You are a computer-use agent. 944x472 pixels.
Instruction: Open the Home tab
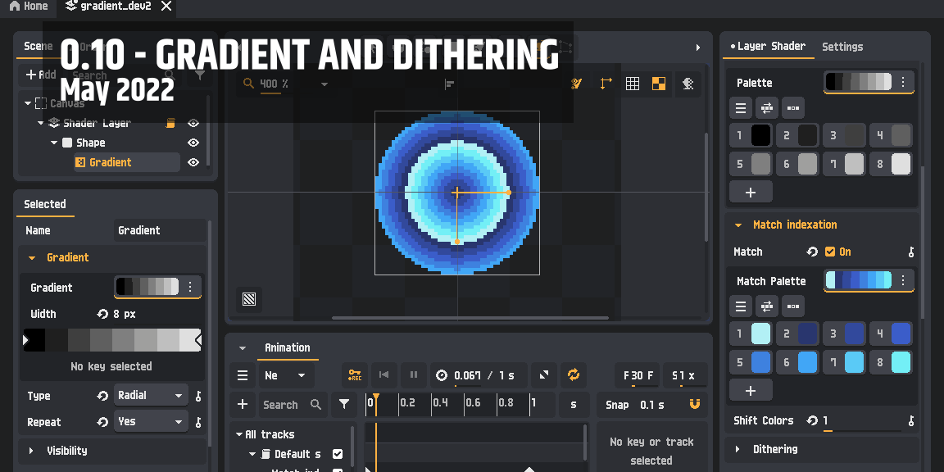point(29,6)
